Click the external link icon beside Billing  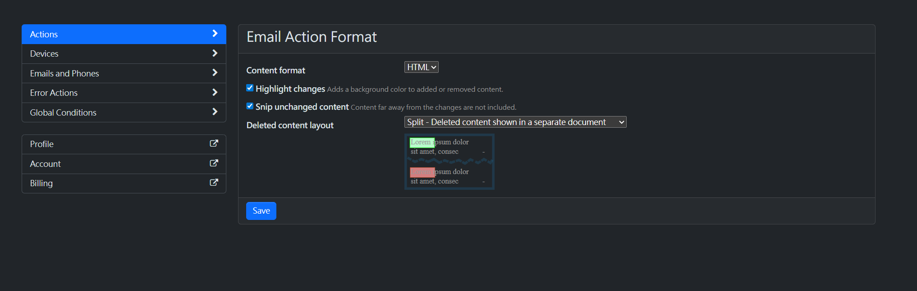(214, 183)
